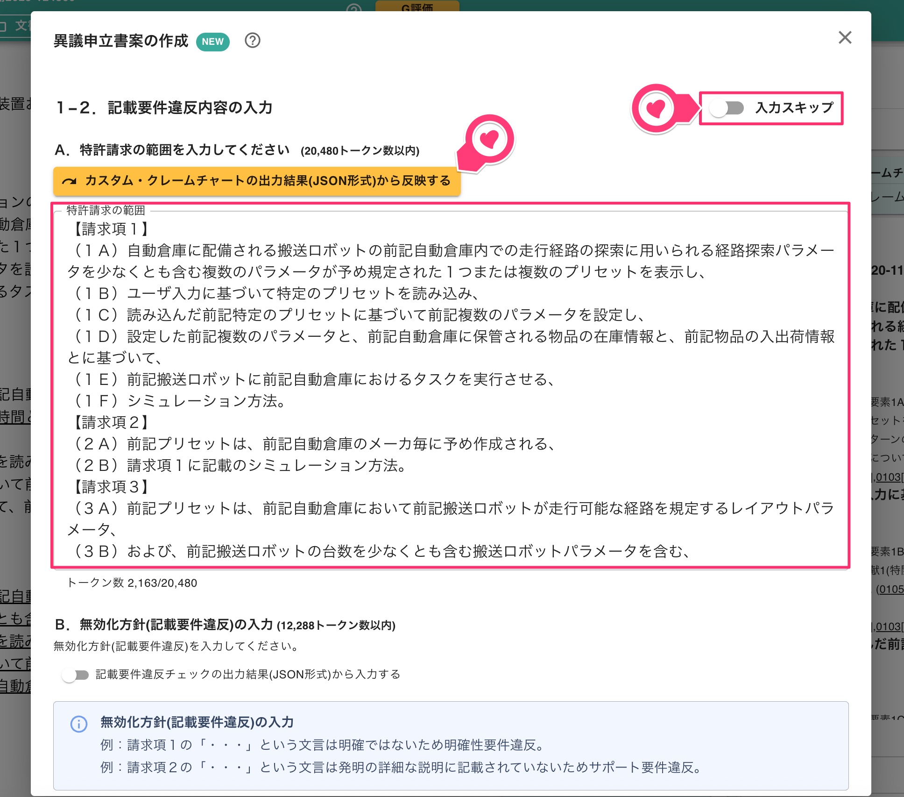The height and width of the screenshot is (797, 904).
Task: Click the (１Ｆ）シミュレーション方法。 line
Action: (179, 401)
